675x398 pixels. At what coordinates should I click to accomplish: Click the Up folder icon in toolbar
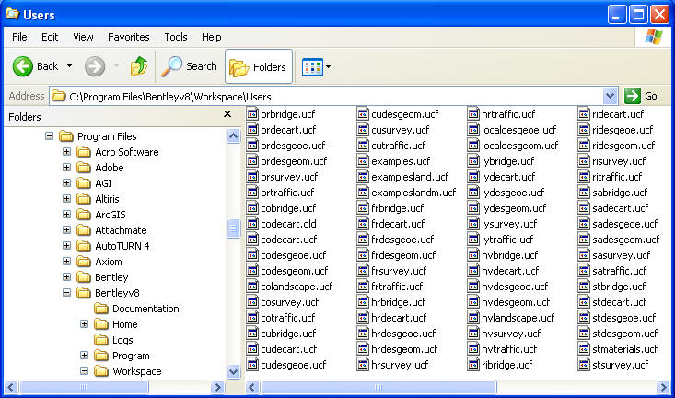139,66
